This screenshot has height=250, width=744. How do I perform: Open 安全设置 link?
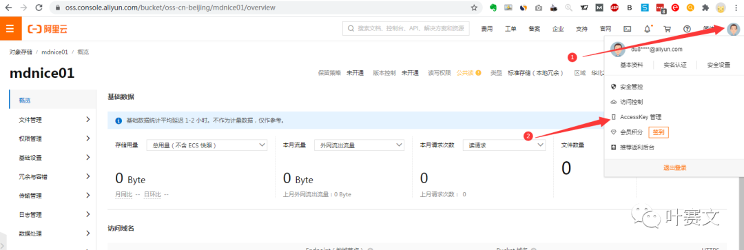pyautogui.click(x=719, y=65)
